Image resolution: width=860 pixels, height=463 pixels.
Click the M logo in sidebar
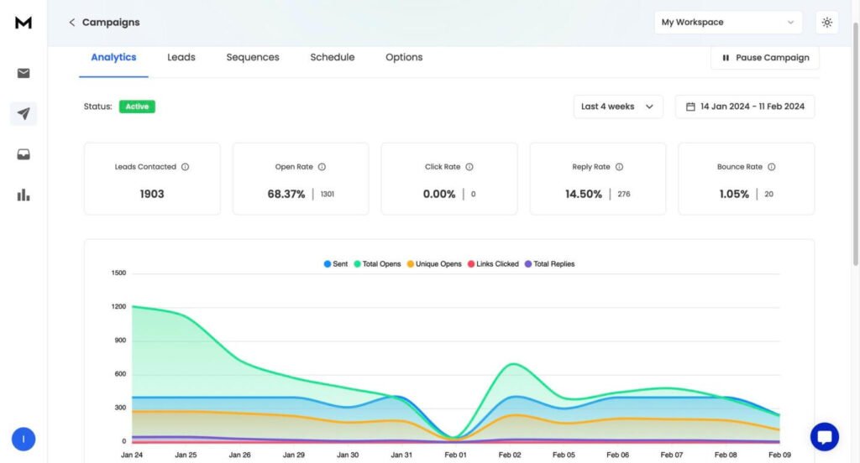coord(24,23)
